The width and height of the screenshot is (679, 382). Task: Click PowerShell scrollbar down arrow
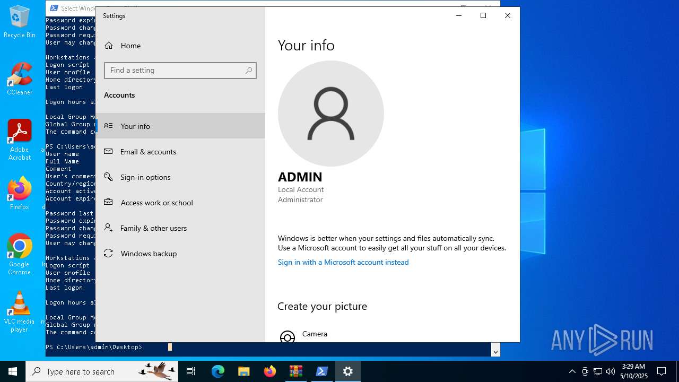click(x=496, y=352)
